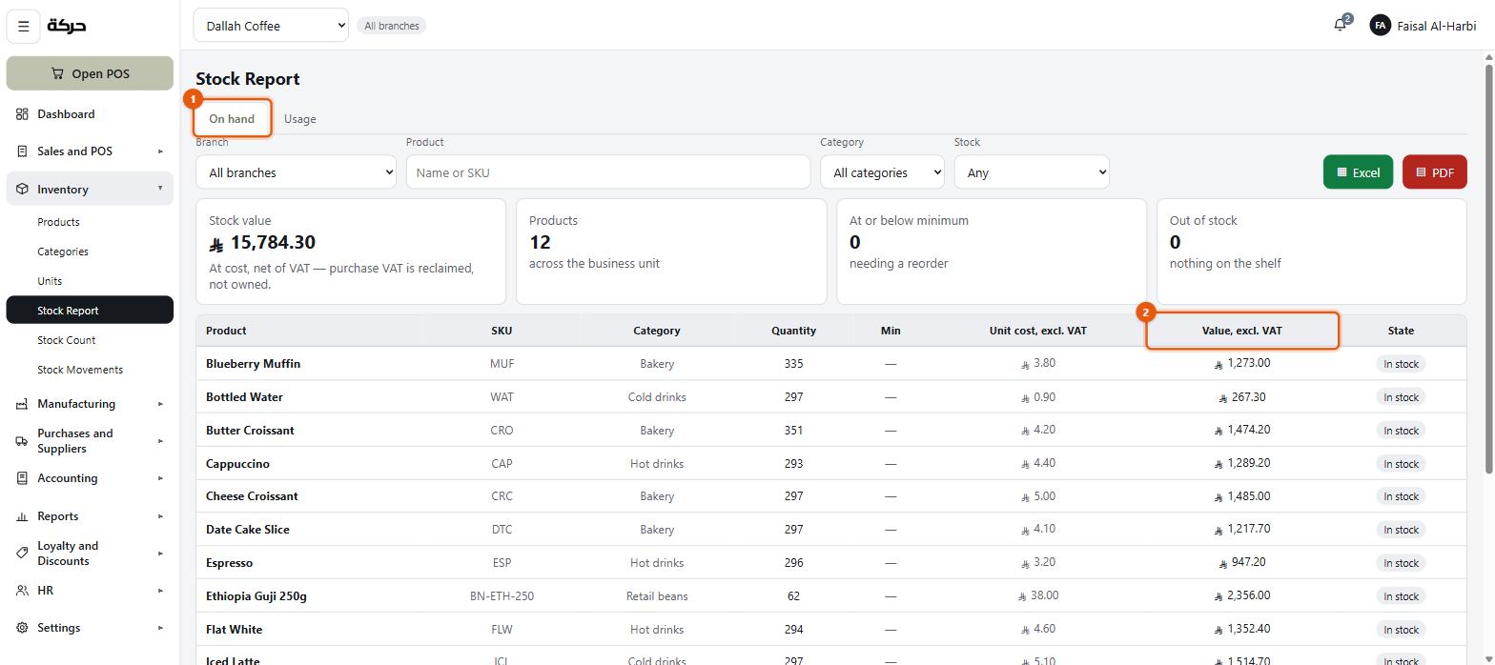The width and height of the screenshot is (1495, 665).
Task: Open the All categories filter dropdown
Action: [x=882, y=172]
